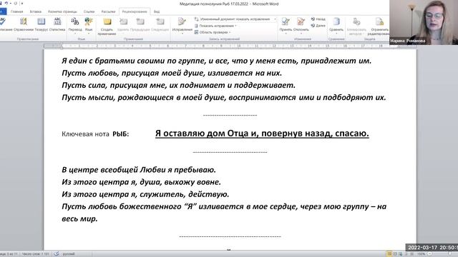This screenshot has height=257, width=458.
Task: Open the Ссылки tab
Action: point(89,11)
